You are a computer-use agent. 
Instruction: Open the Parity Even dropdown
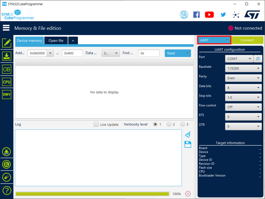[243, 78]
